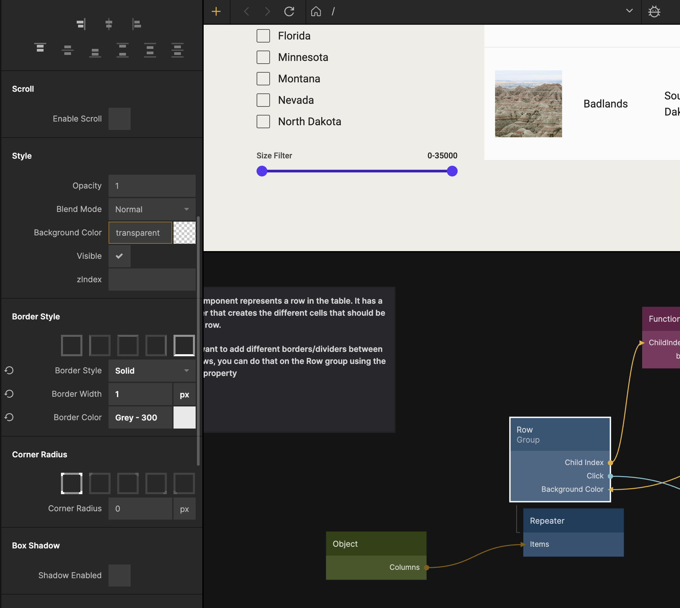Expand the preview route dropdown chevron
Viewport: 680px width, 608px height.
(x=629, y=11)
